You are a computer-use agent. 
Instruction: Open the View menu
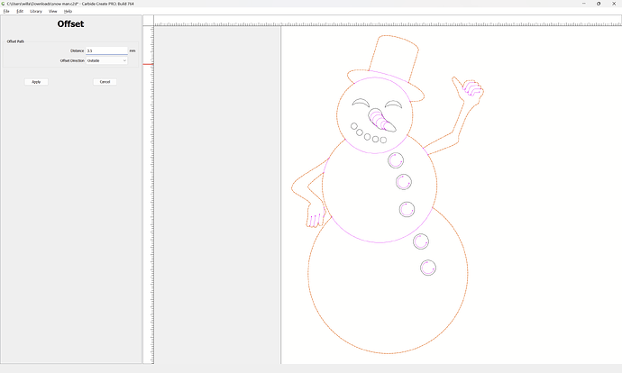point(53,11)
